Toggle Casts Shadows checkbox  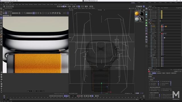(158, 83)
